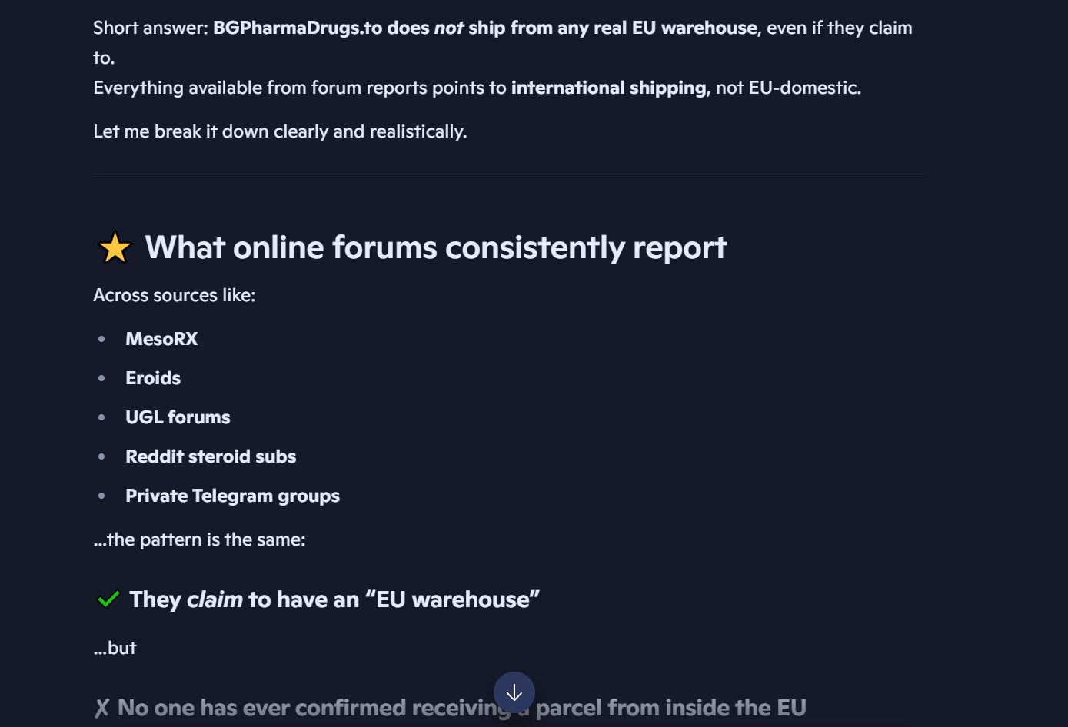Click the bullet dot beside UGL forums

(101, 417)
